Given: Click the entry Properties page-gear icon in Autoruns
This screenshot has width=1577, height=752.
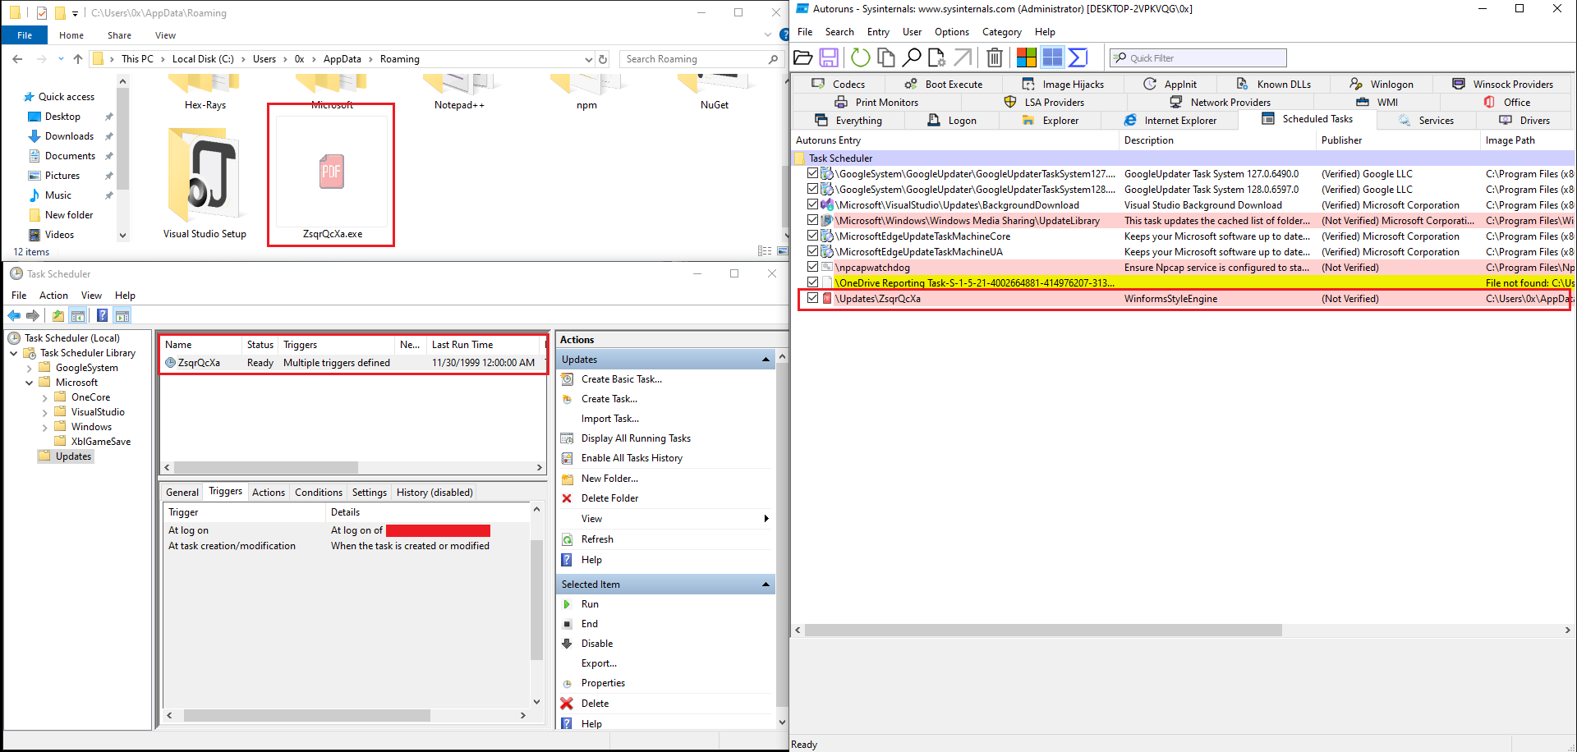Looking at the screenshot, I should [x=936, y=57].
